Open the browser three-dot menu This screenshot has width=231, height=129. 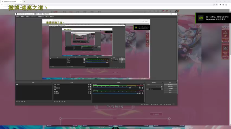[229, 5]
